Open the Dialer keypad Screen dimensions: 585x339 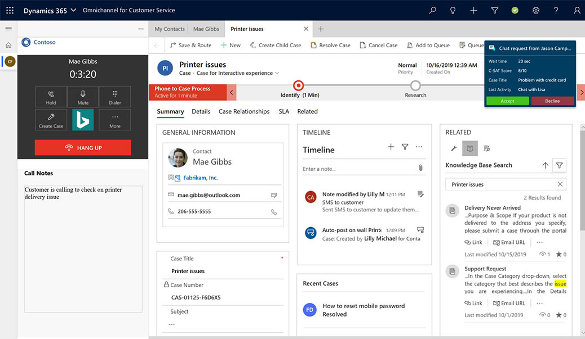[x=115, y=97]
